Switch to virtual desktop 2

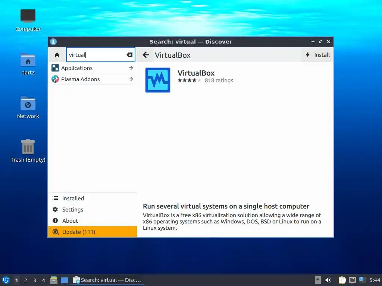click(x=26, y=280)
